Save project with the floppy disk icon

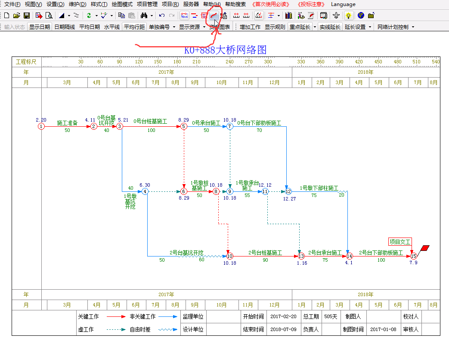point(27,16)
